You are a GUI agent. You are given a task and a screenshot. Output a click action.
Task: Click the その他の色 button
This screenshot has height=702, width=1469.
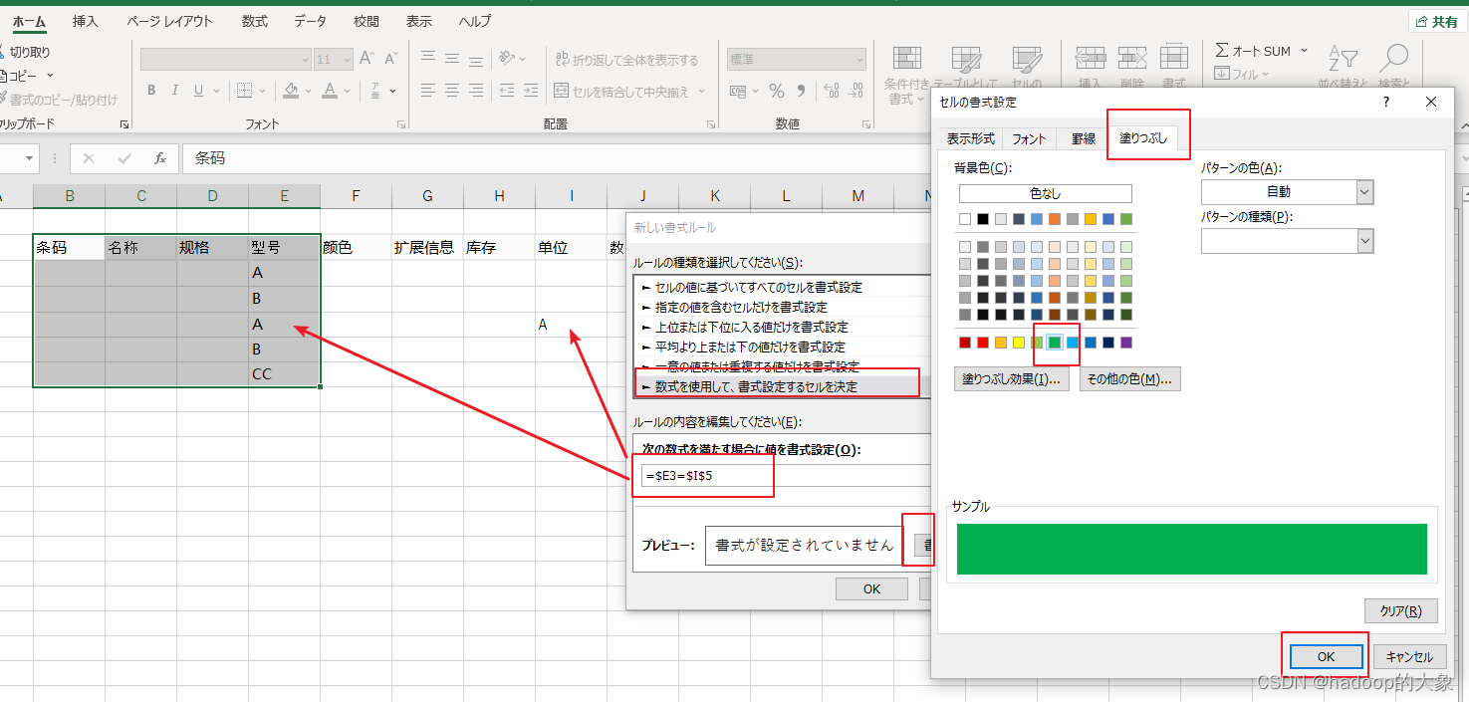click(1129, 378)
